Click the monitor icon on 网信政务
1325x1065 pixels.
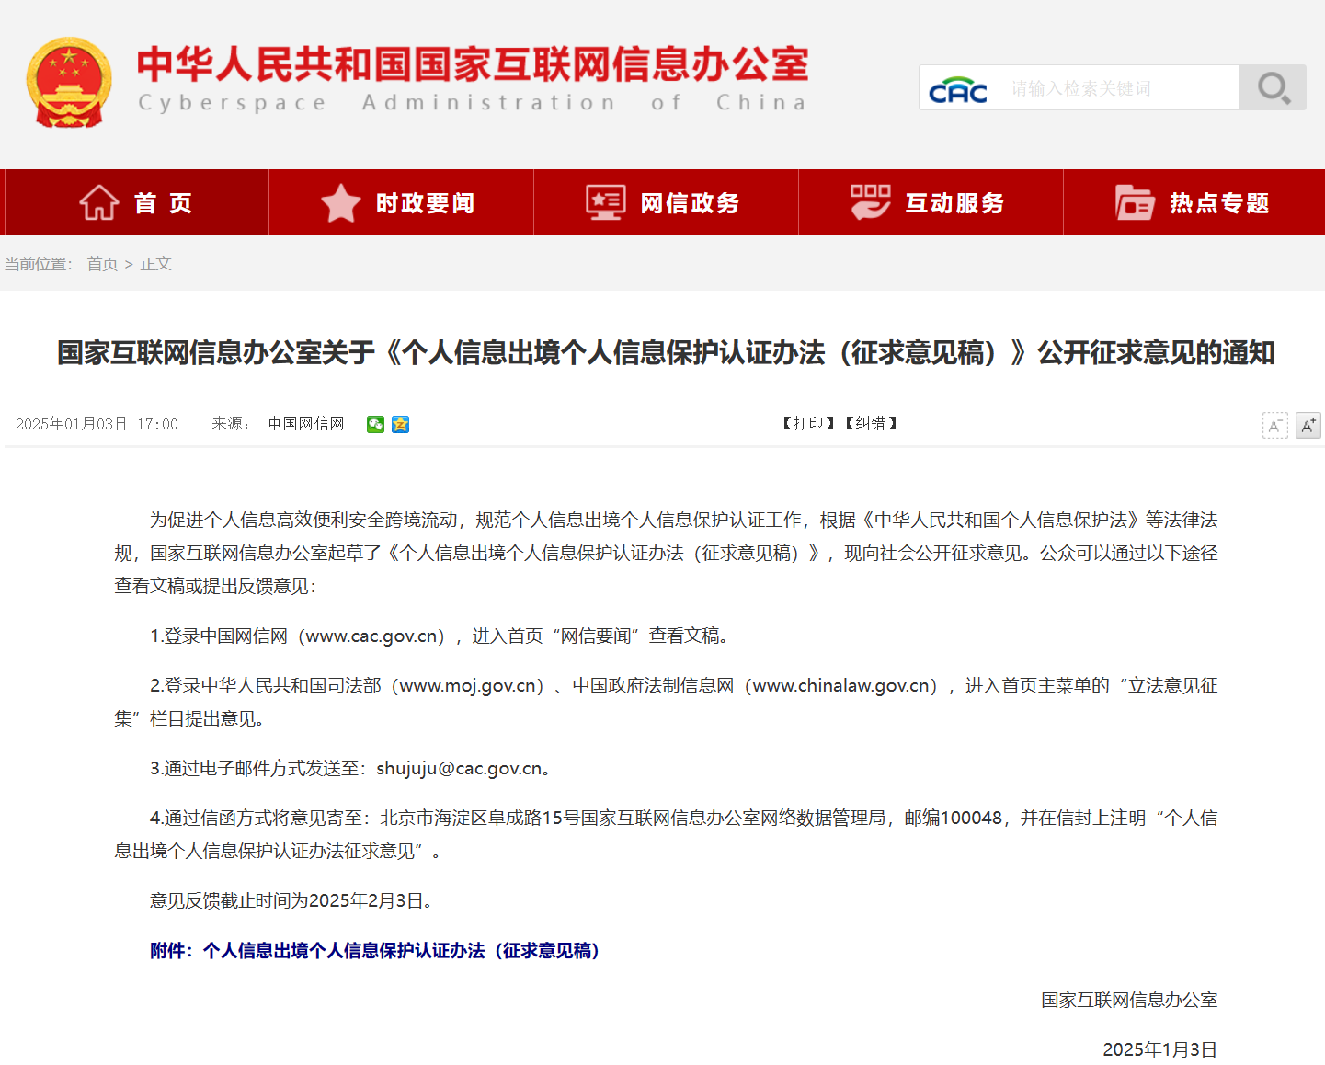[x=605, y=202]
